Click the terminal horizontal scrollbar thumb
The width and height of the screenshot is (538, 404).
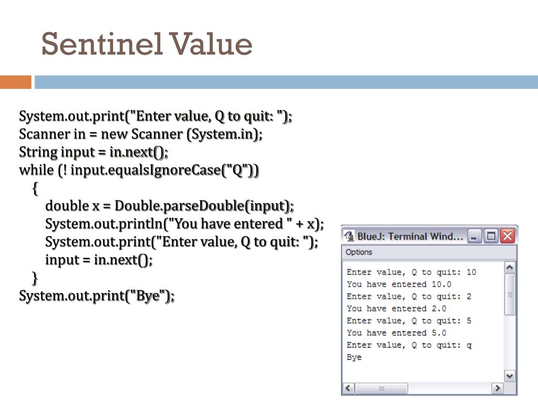(381, 388)
